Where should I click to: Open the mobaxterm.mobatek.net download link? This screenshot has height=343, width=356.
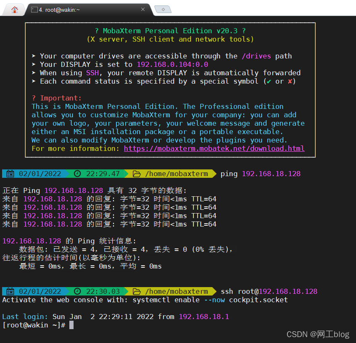(214, 148)
